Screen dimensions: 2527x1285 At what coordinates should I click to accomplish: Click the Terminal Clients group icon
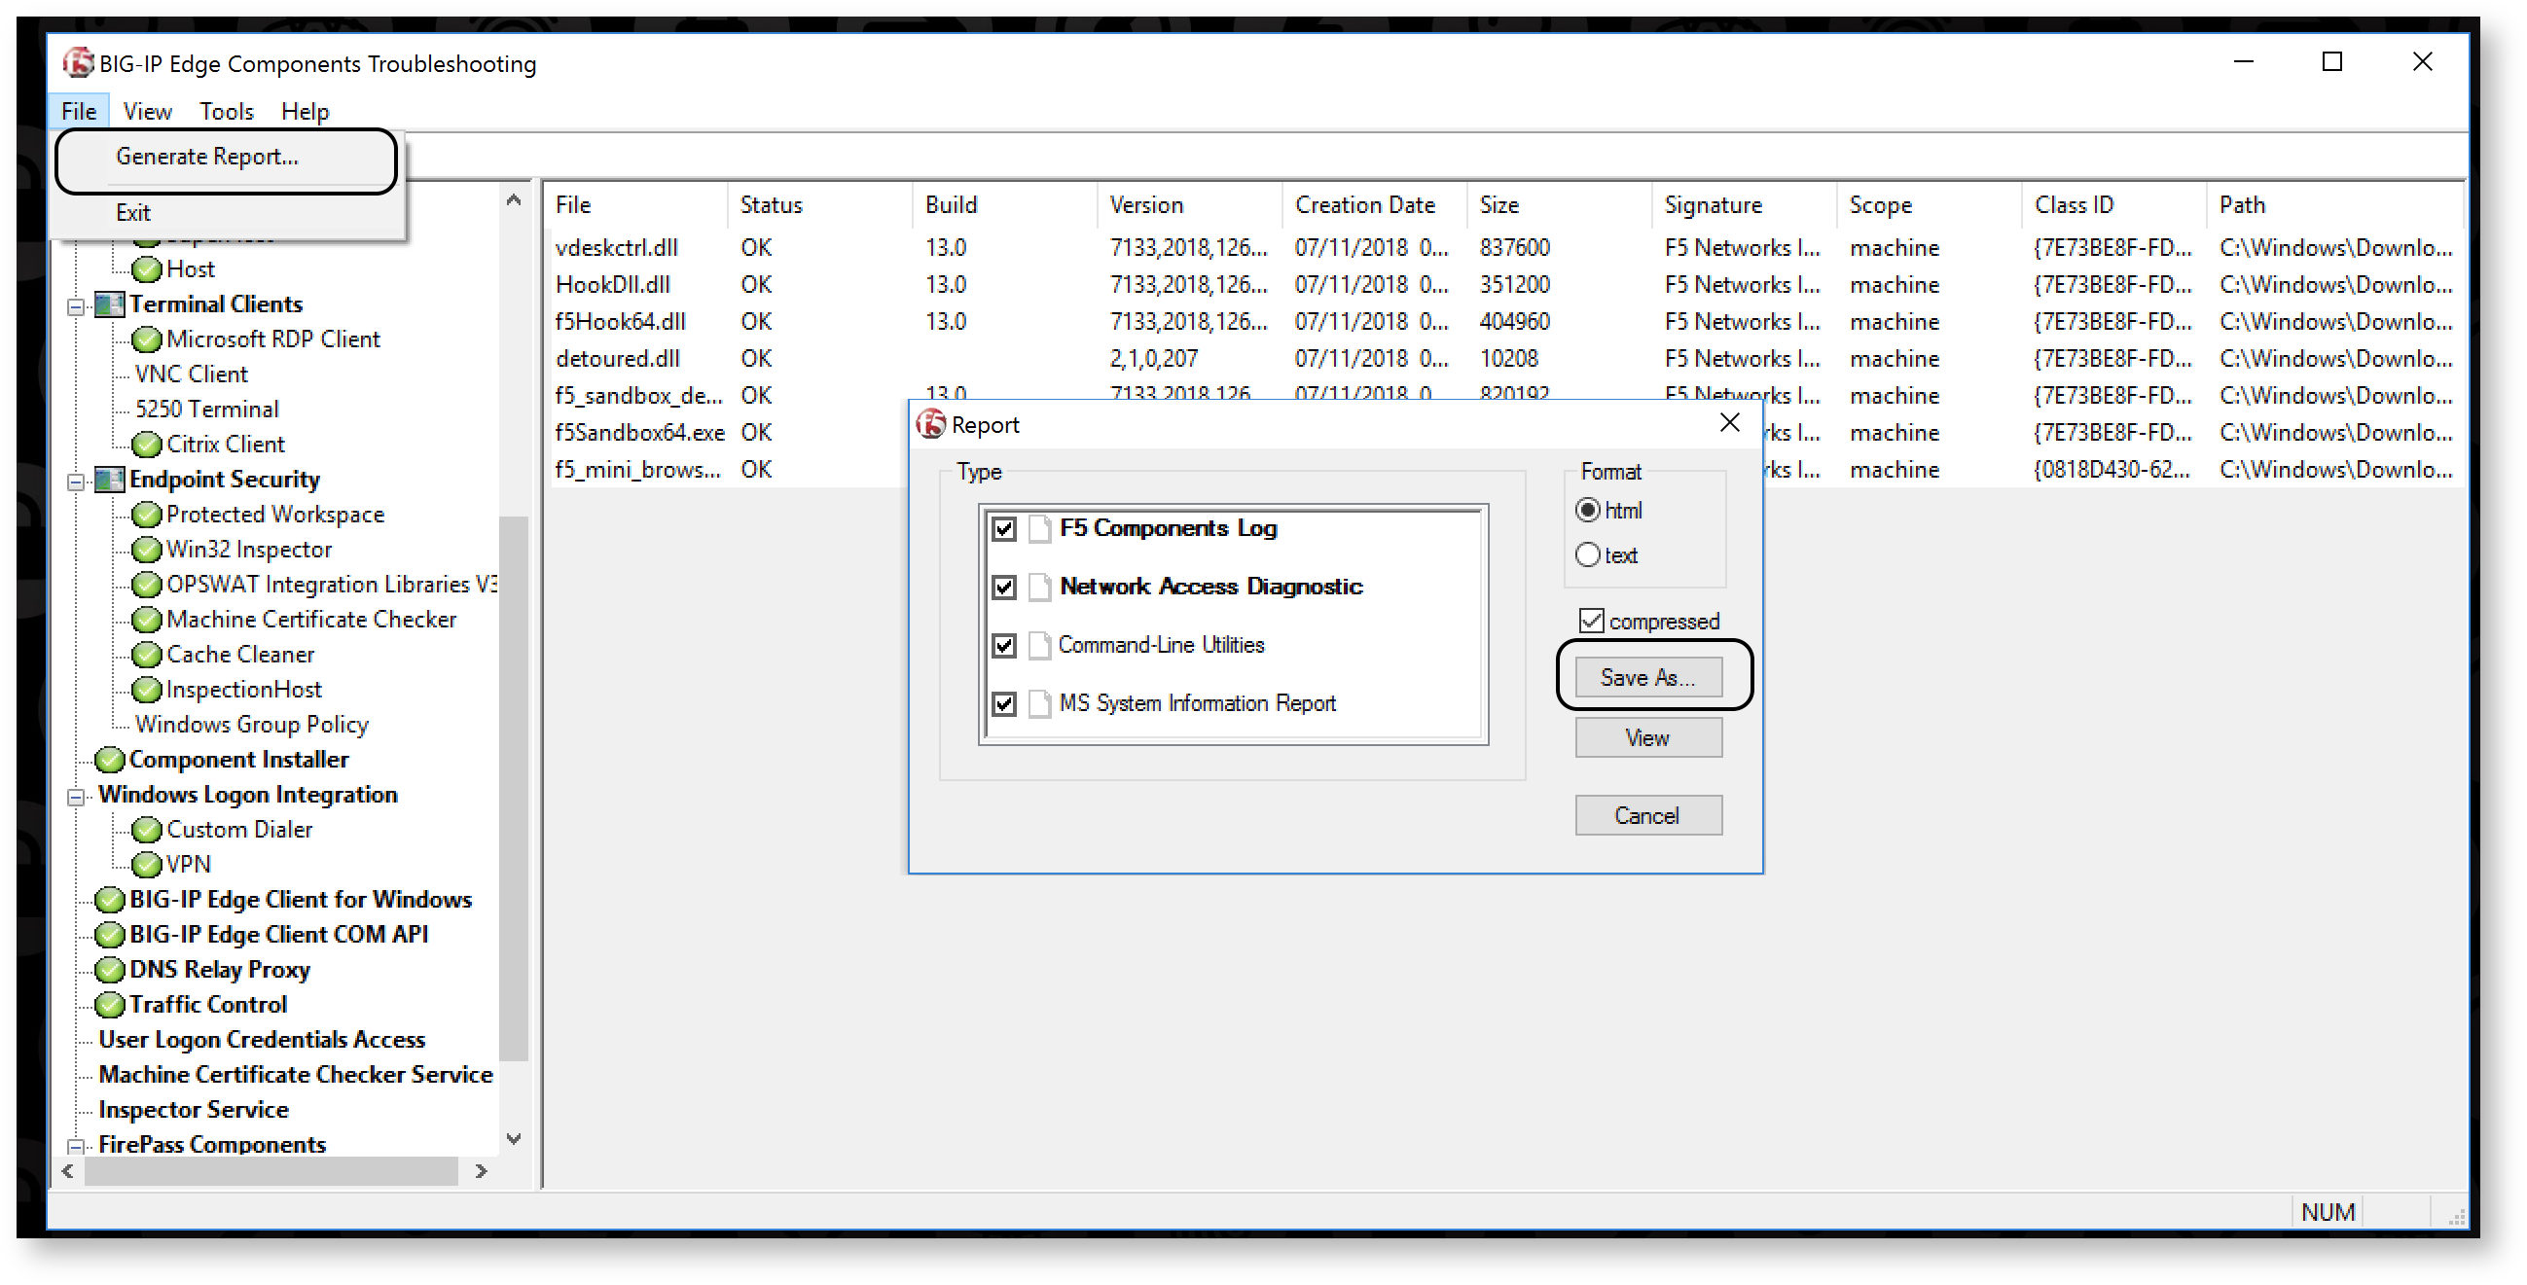click(x=110, y=304)
